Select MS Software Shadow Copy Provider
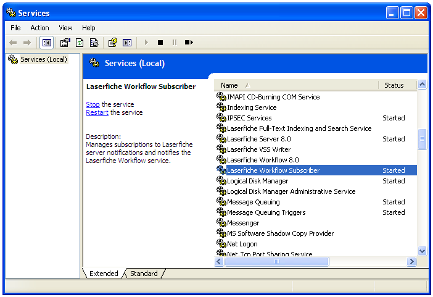The height and width of the screenshot is (297, 433). coord(280,233)
